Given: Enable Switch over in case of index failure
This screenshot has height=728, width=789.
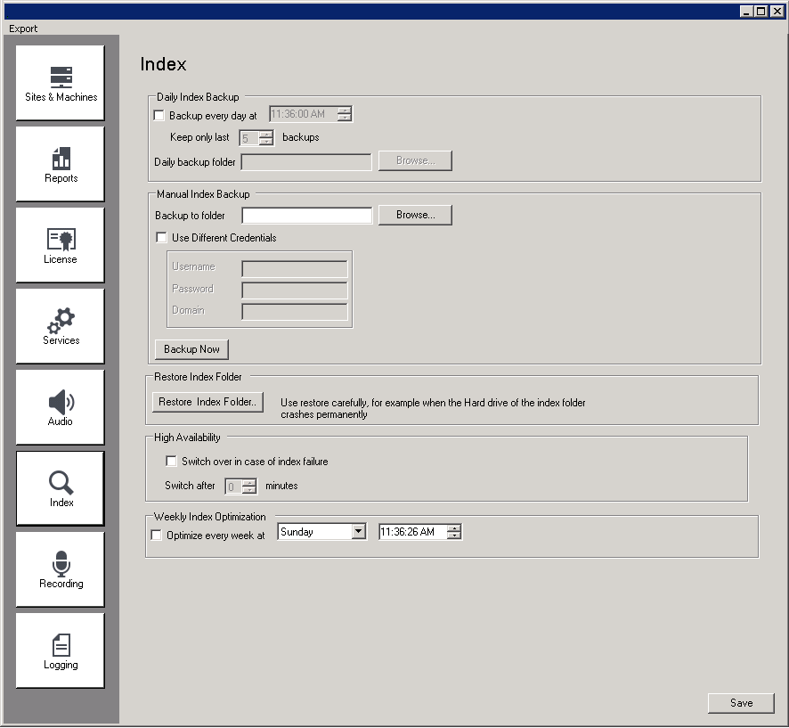Looking at the screenshot, I should point(172,462).
